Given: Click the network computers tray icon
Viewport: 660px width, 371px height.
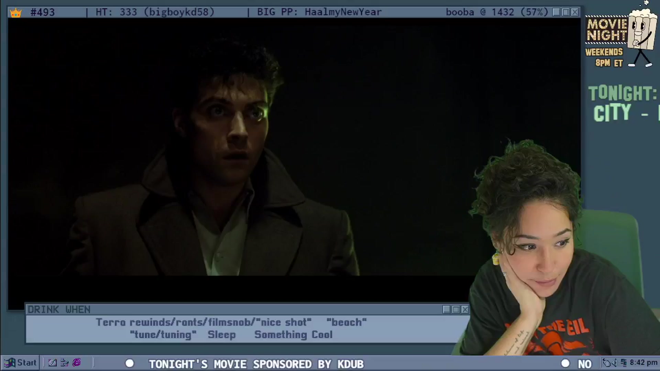Looking at the screenshot, I should point(624,363).
